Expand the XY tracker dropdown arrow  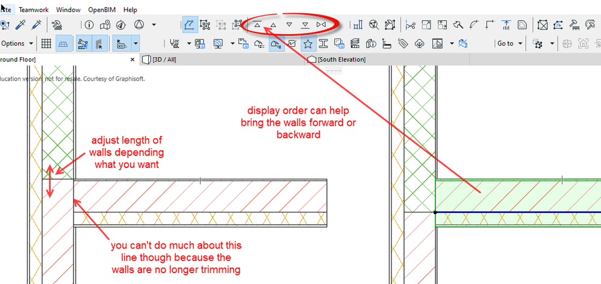click(x=135, y=44)
